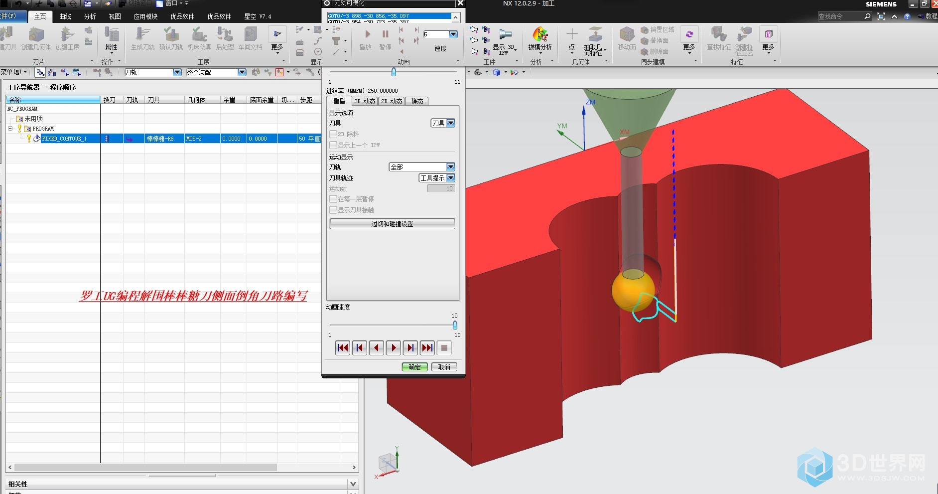Open Gouge and Collision Settings (过切和碰撞设置)

(x=392, y=224)
